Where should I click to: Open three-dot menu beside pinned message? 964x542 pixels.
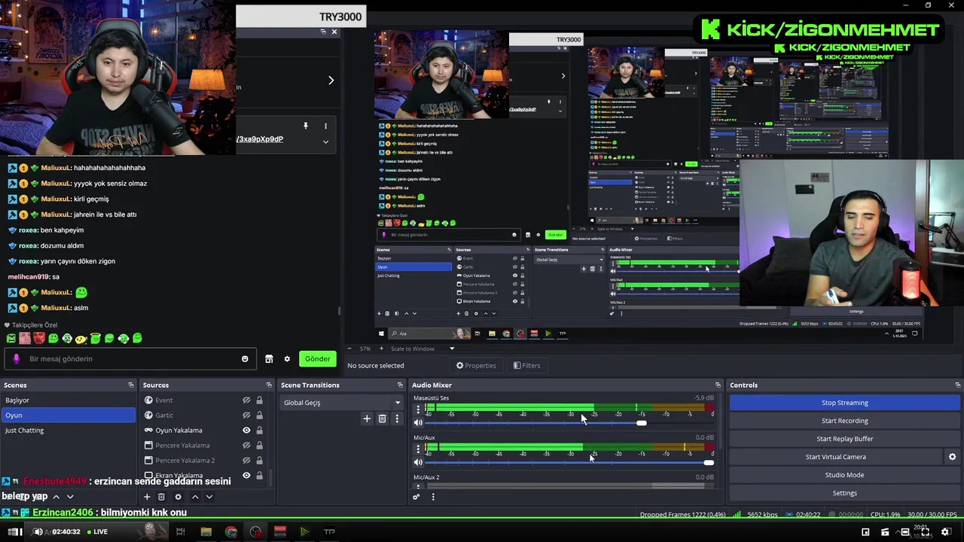(x=325, y=126)
